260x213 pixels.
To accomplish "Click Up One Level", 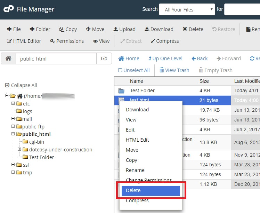I will point(165,58).
